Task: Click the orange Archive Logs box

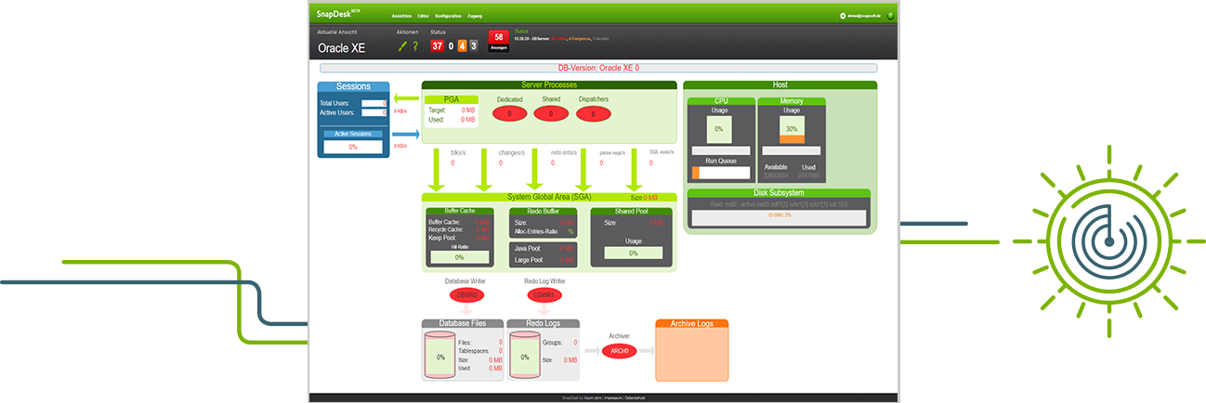Action: (x=691, y=350)
